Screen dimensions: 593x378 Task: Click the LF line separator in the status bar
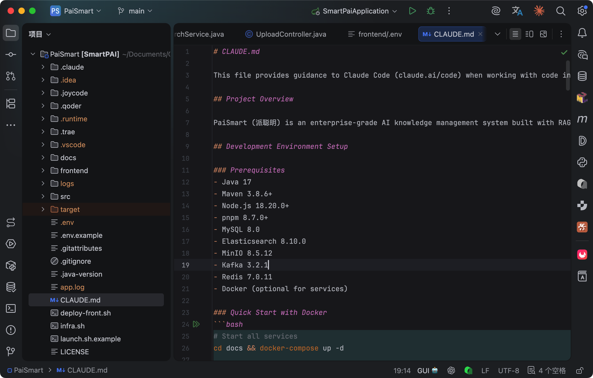[485, 370]
